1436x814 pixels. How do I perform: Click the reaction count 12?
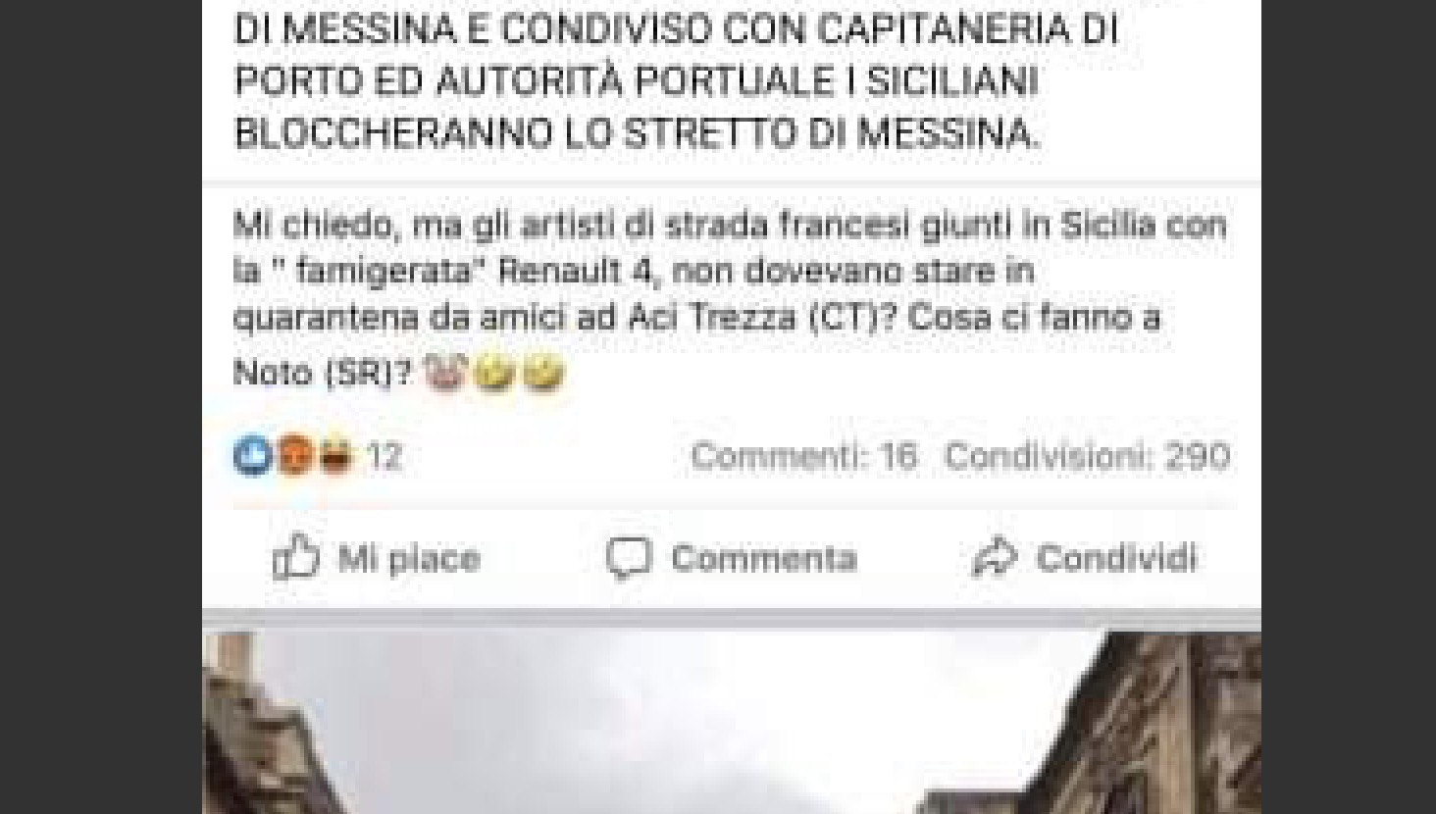coord(385,456)
